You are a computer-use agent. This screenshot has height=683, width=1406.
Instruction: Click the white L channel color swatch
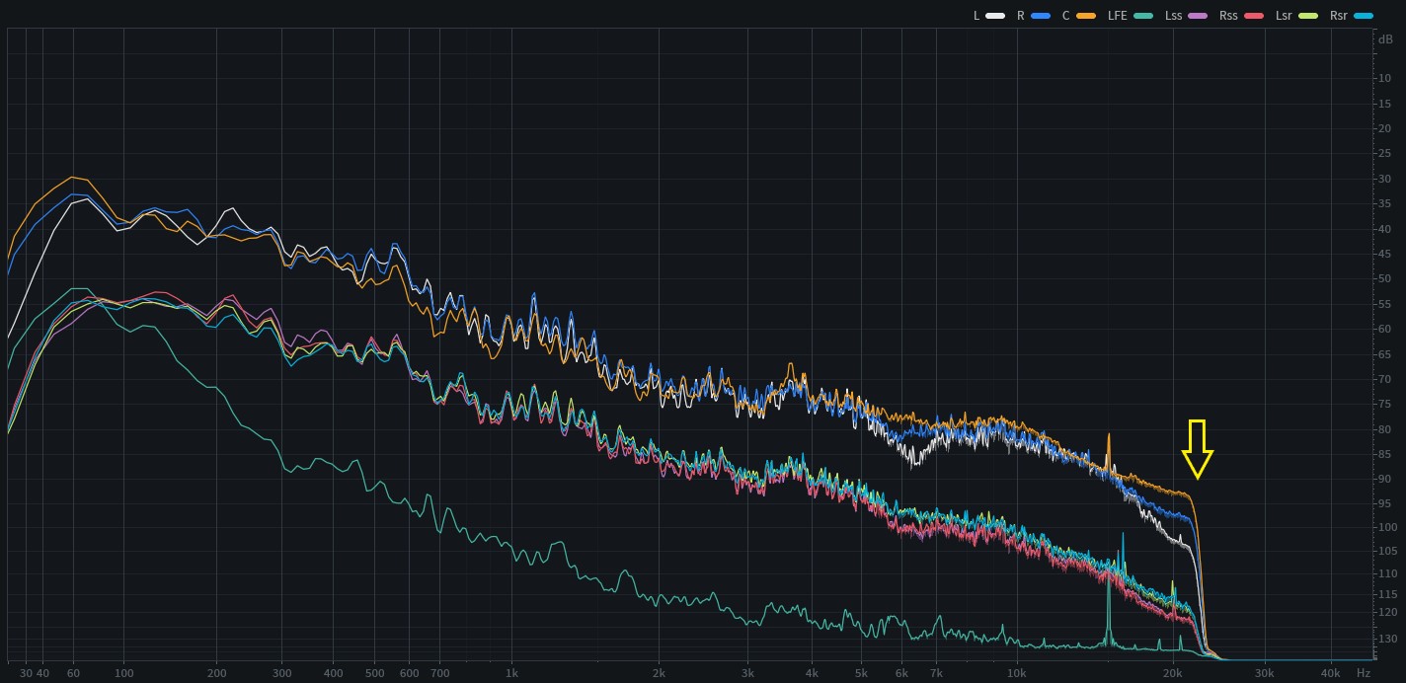click(995, 16)
